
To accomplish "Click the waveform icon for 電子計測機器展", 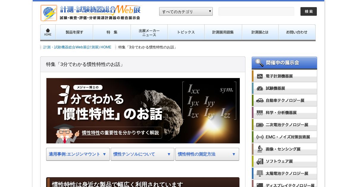I will point(260,76).
